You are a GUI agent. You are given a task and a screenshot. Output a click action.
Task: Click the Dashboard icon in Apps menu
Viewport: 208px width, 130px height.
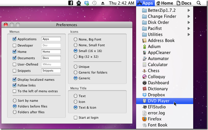[x=144, y=83]
